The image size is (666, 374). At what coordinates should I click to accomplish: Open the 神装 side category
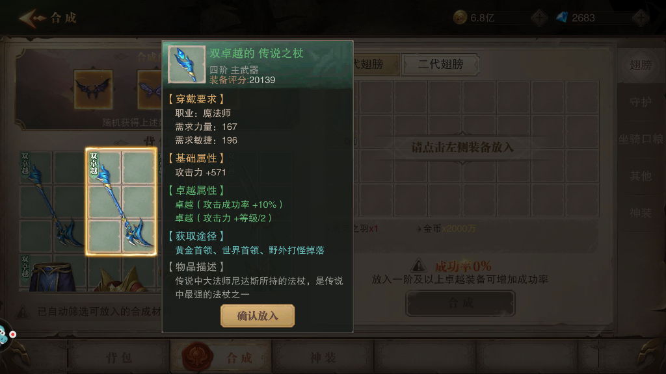click(641, 212)
